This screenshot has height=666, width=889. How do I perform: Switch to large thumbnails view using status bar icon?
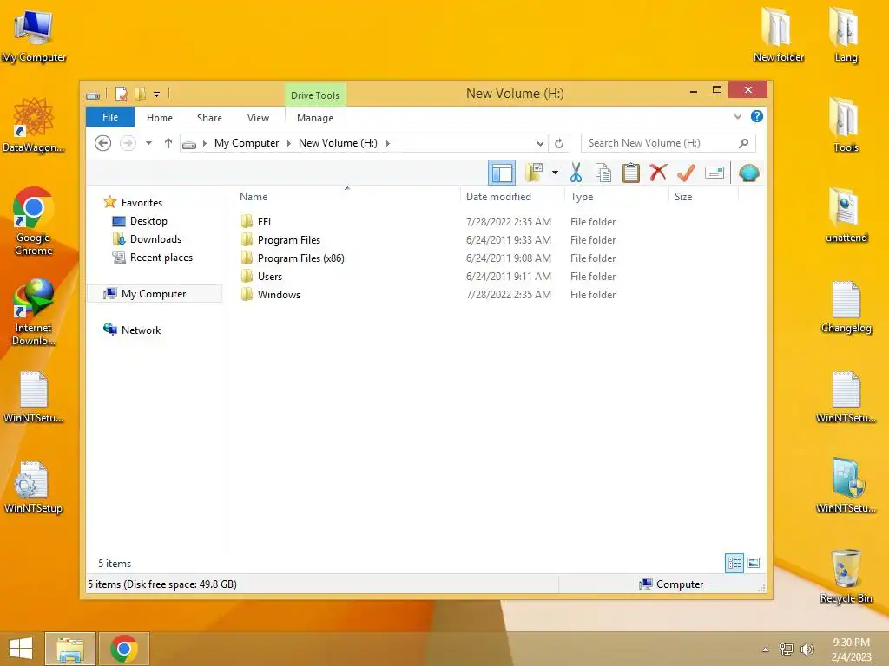(x=754, y=563)
